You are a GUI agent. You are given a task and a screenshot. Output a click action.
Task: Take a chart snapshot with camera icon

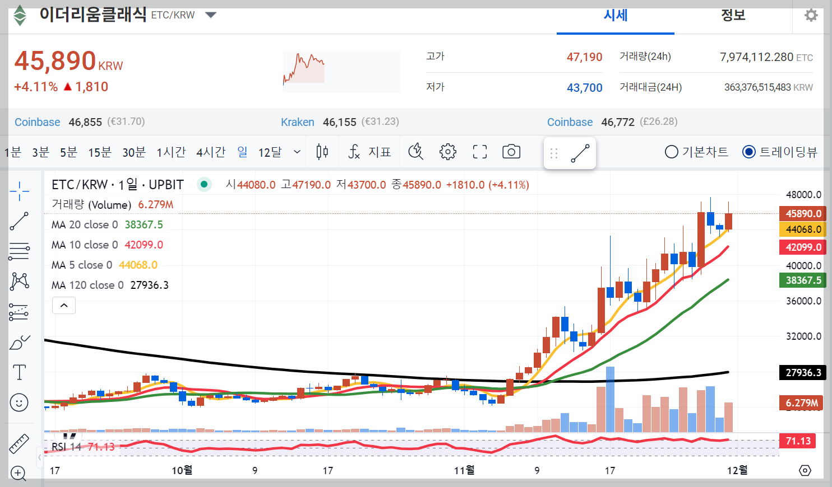pyautogui.click(x=511, y=152)
